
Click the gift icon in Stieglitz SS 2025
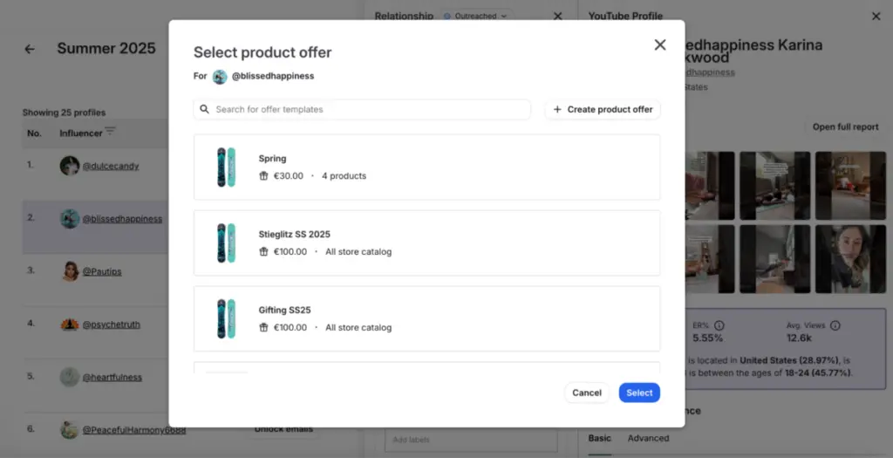263,252
